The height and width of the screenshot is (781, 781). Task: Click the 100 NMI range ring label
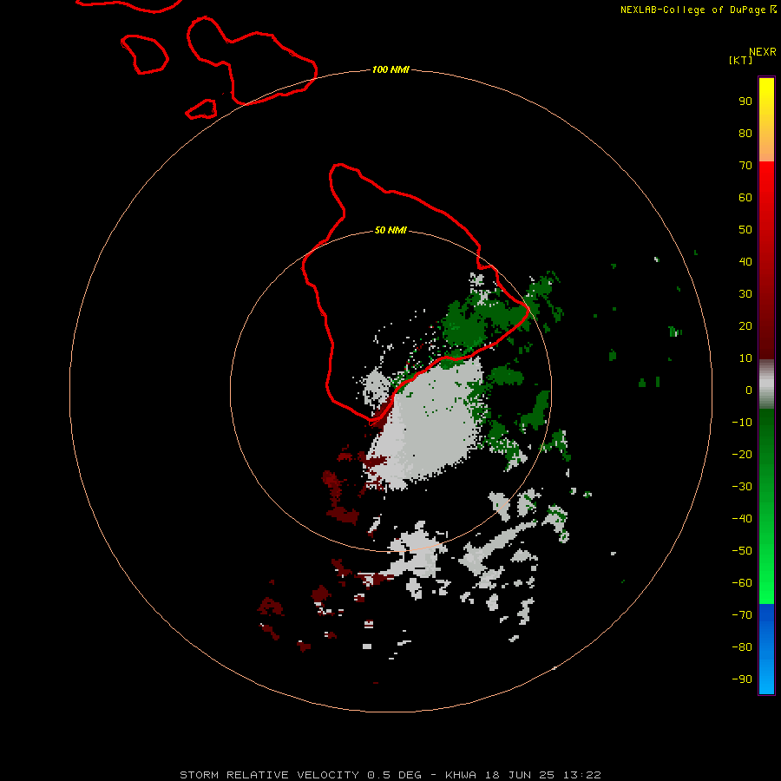[390, 69]
